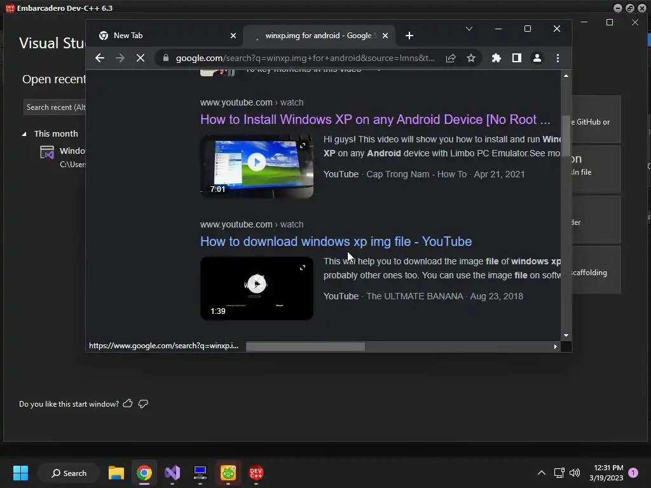
Task: Open the Chrome three-dot menu
Action: pyautogui.click(x=558, y=58)
